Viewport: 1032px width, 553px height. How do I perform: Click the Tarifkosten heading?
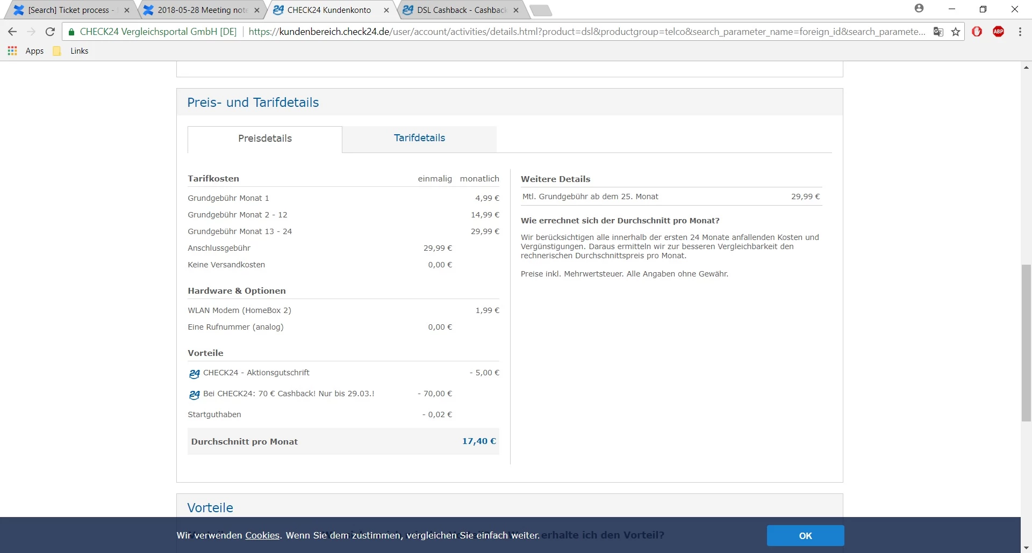(x=213, y=179)
